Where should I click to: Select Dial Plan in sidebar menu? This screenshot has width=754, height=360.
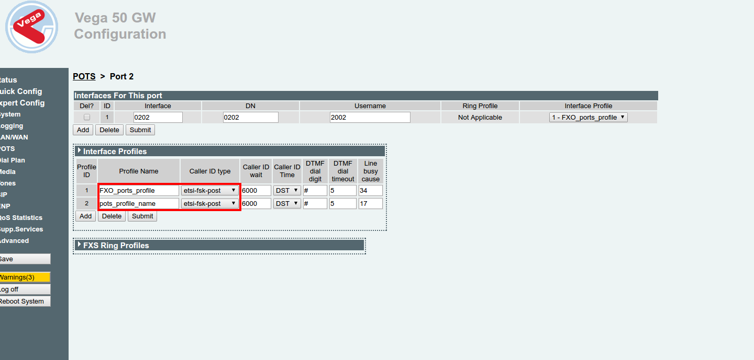(x=12, y=160)
